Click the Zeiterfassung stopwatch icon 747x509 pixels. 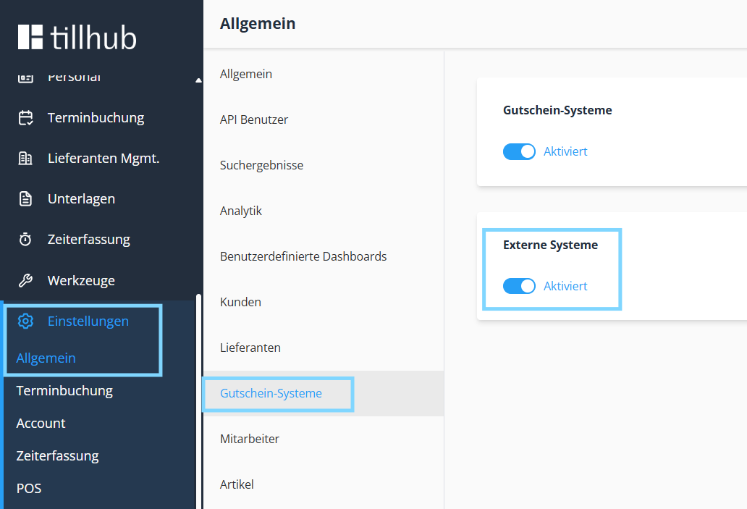tap(26, 240)
